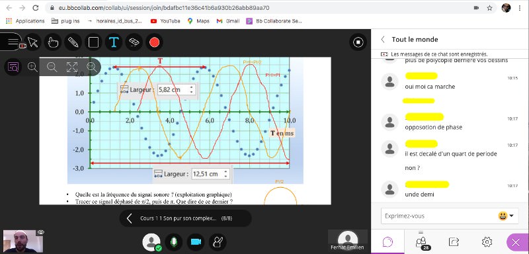
Task: Choose the pencil drawing tool
Action: (x=73, y=42)
